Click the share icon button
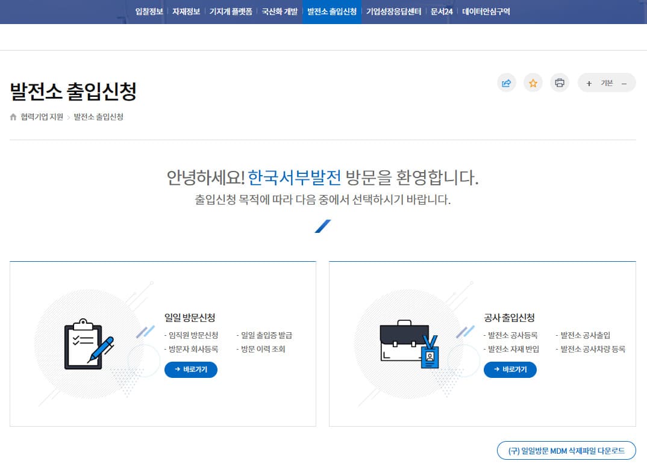Screen dimensions: 647x476 (x=506, y=83)
